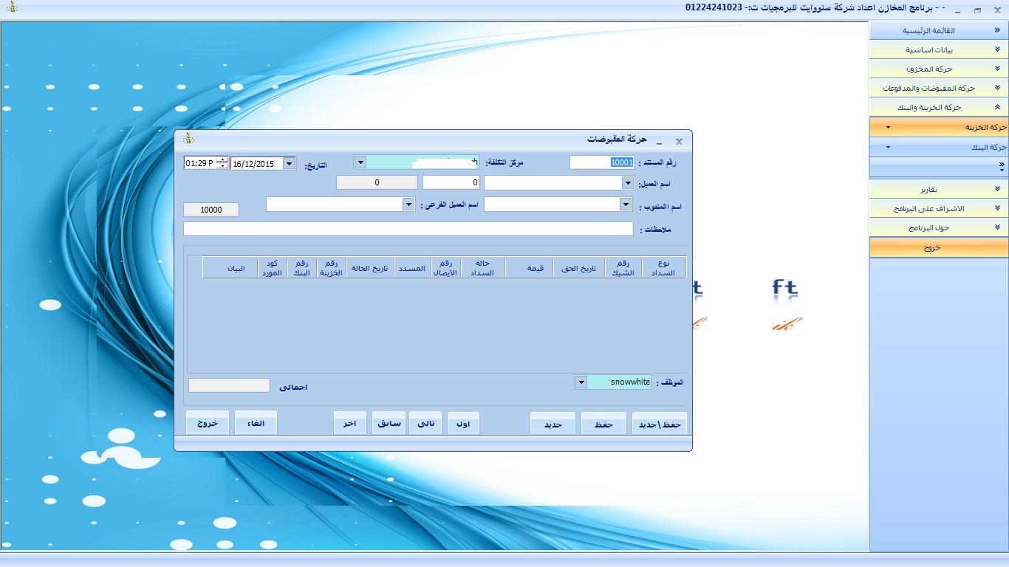
Task: Click the app icon in the receipts dialog title bar
Action: click(x=189, y=139)
